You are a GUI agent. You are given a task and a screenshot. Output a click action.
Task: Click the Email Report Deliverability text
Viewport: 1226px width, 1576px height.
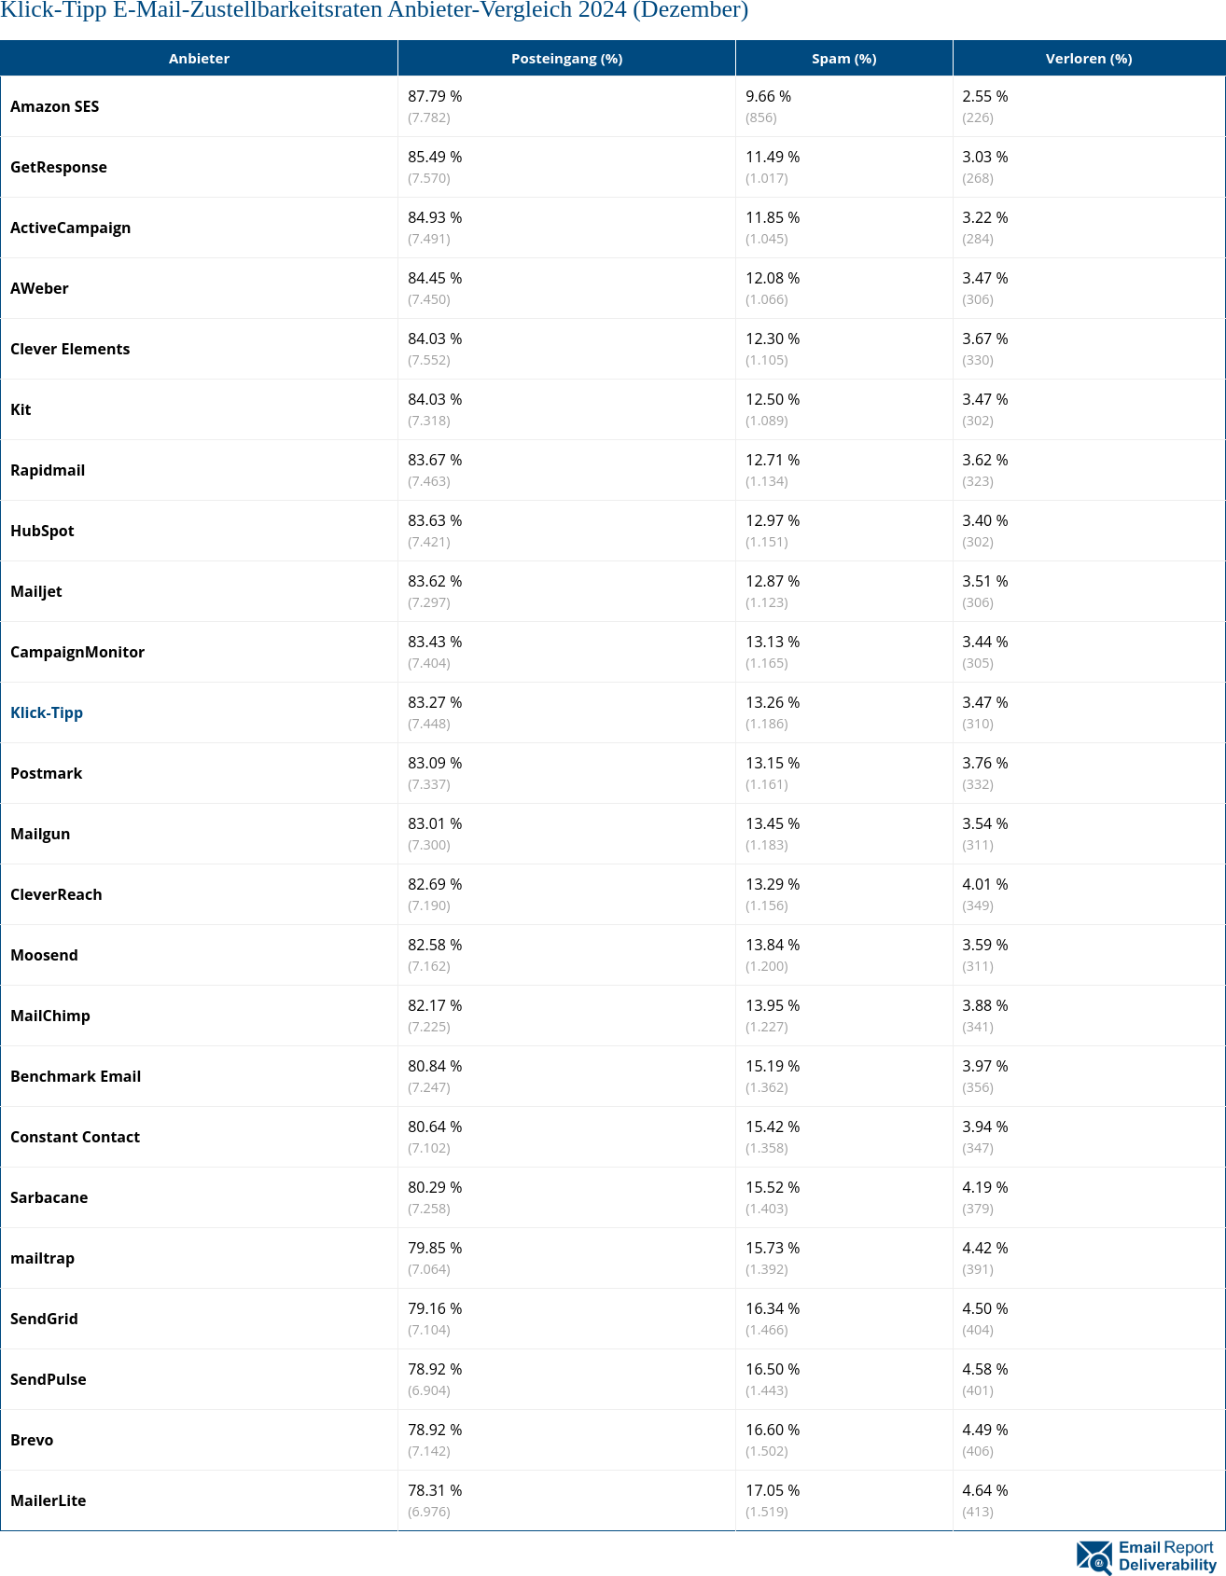(x=1167, y=1556)
